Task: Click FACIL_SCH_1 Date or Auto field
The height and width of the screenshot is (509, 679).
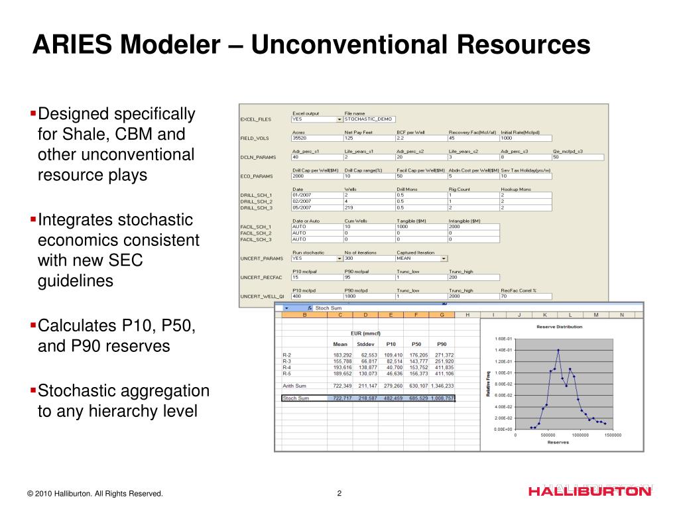Action: pyautogui.click(x=318, y=227)
